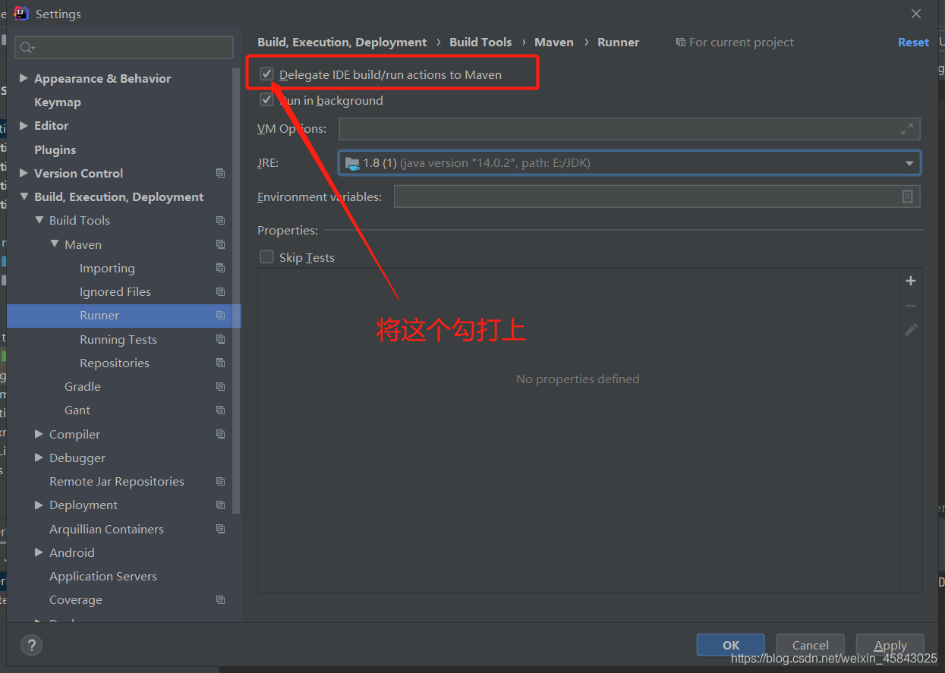
Task: Enable 'Delegate IDE build/run actions to Maven'
Action: [266, 74]
